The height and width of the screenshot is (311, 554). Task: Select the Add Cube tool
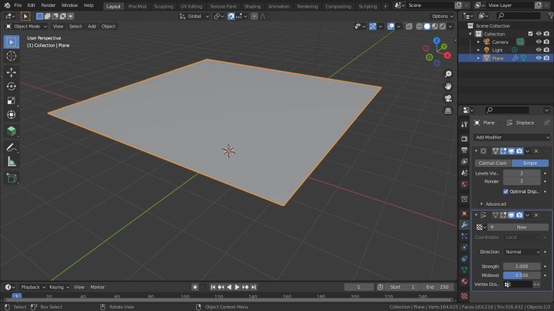[x=11, y=131]
